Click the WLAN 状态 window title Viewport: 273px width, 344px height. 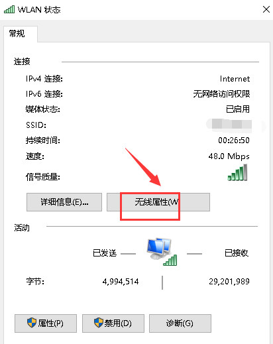click(39, 10)
